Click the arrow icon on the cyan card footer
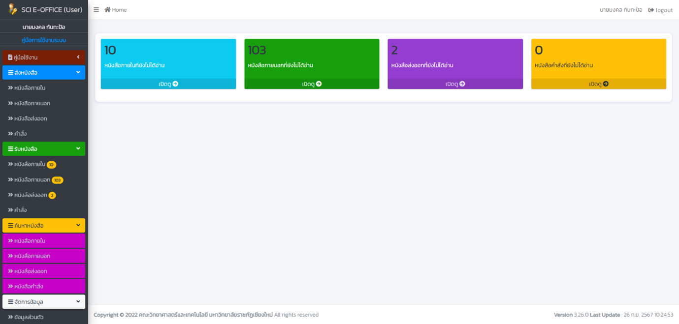Screen dimensions: 679x324 tap(175, 84)
